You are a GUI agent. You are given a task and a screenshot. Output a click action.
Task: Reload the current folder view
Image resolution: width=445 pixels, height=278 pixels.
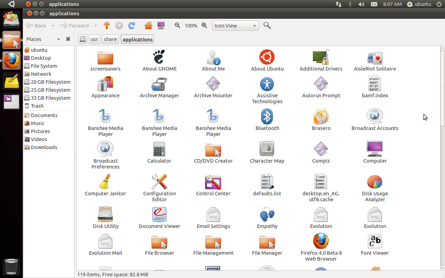tap(131, 25)
